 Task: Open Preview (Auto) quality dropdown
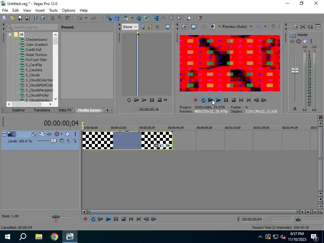tap(237, 27)
